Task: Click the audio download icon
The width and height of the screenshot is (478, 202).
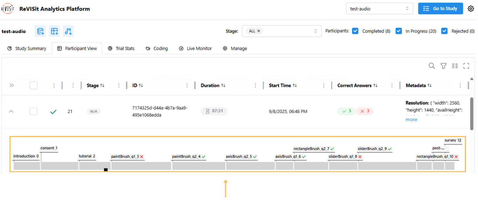Action: coord(68,31)
